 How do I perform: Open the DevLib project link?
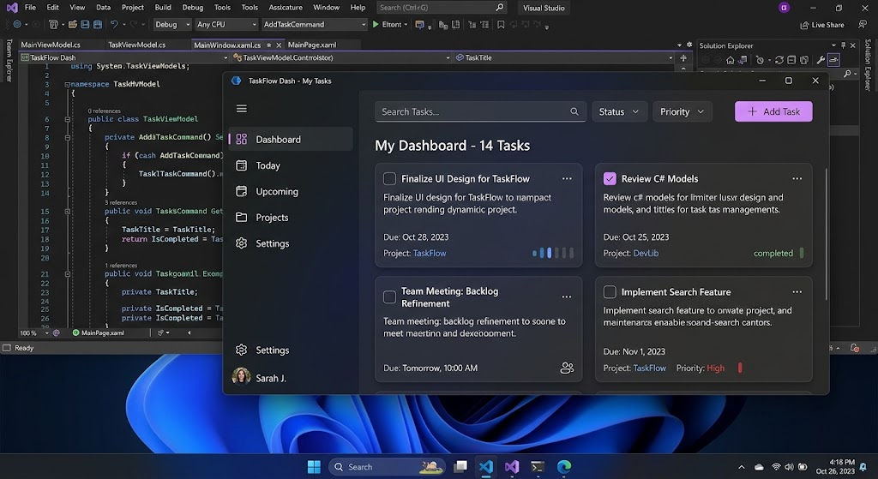[x=646, y=254]
